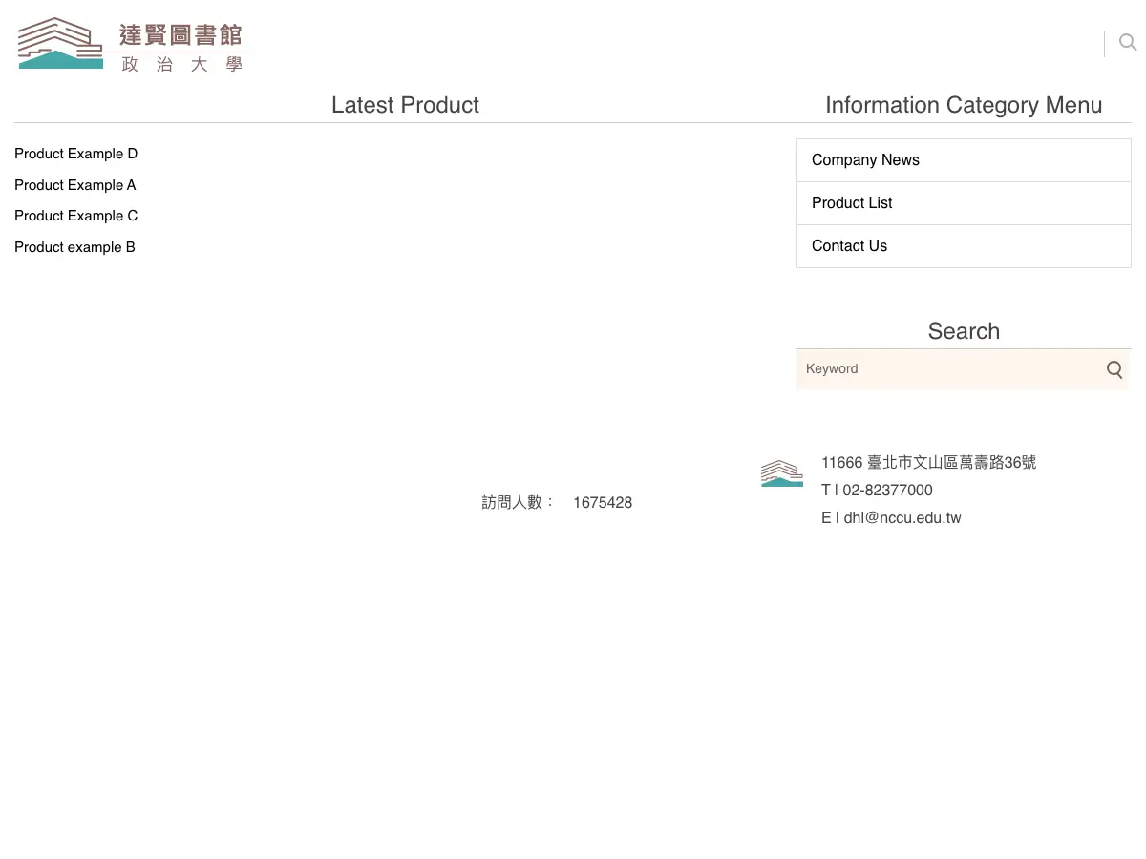Open Product example B link
This screenshot has width=1146, height=859.
[x=75, y=247]
